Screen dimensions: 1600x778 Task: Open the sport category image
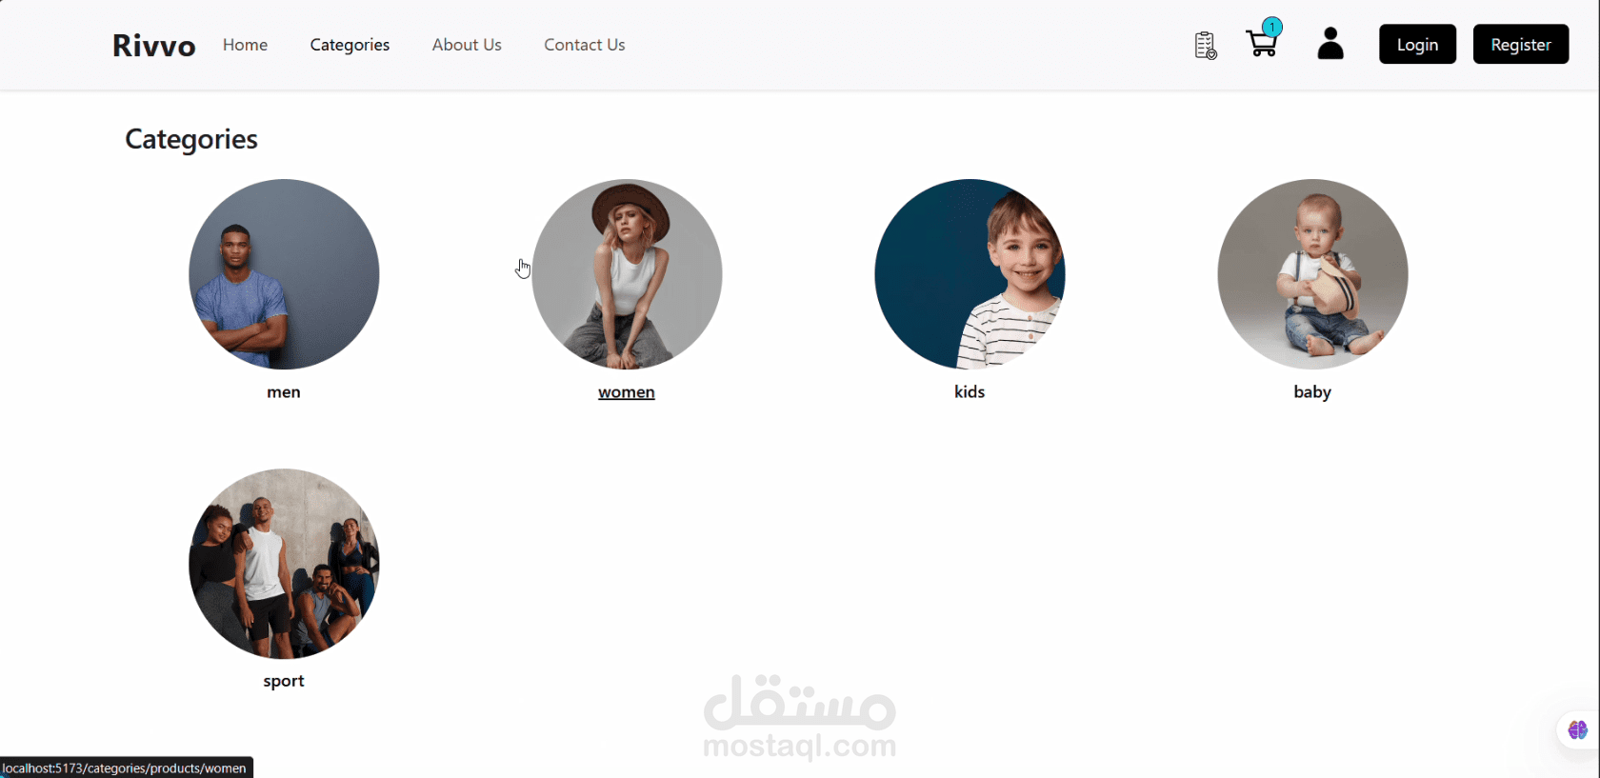click(x=284, y=564)
